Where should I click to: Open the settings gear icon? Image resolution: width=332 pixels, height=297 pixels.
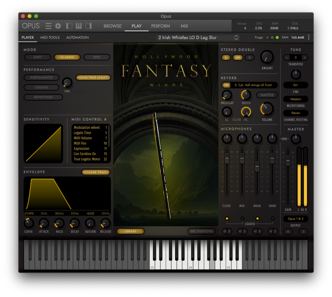click(x=58, y=26)
